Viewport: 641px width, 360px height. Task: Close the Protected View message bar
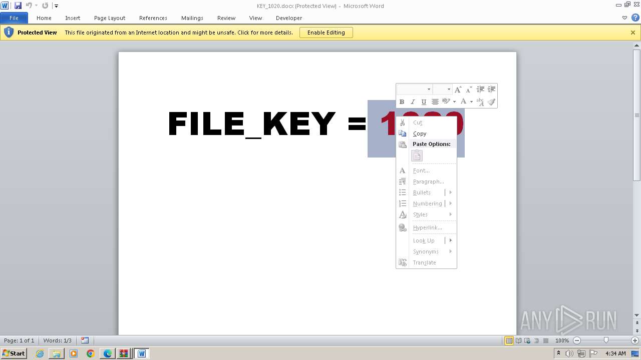(633, 32)
